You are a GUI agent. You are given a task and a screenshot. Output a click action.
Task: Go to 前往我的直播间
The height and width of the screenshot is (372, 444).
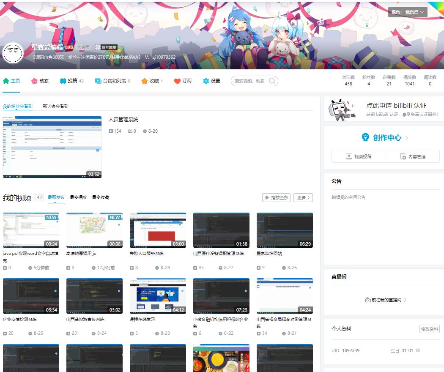[x=386, y=300]
